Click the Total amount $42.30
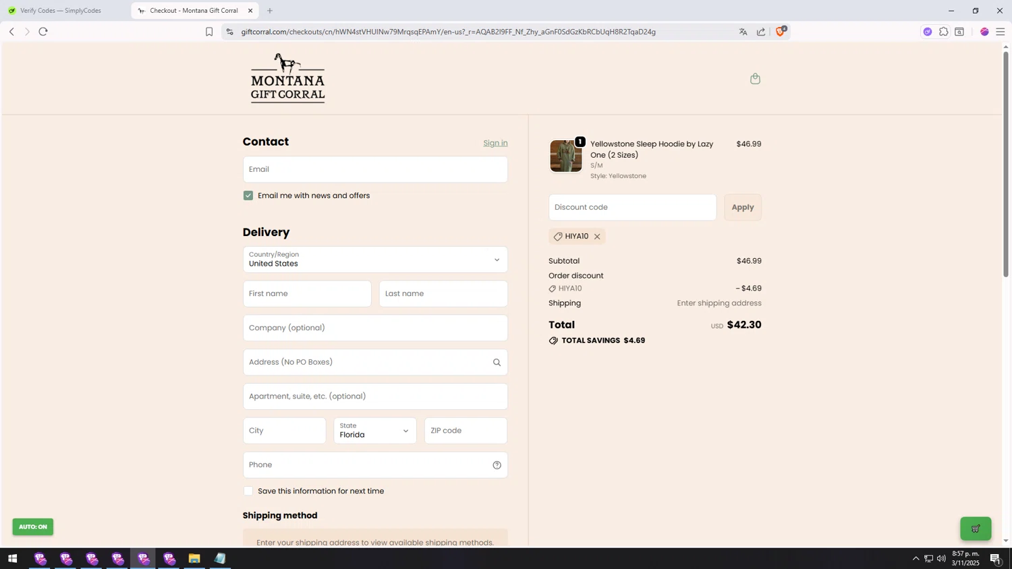Screen dimensions: 1012x569 pos(744,325)
